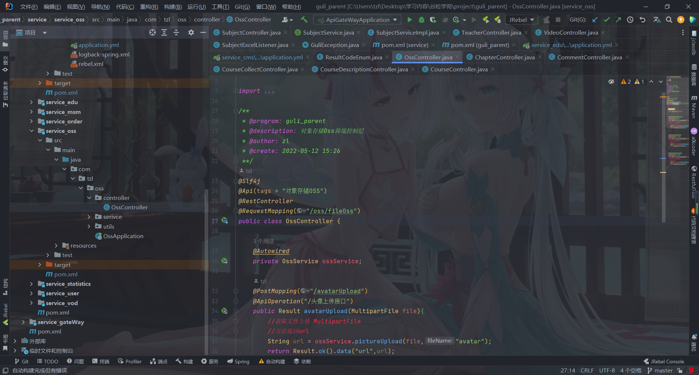Click master branch widget in status bar
The image size is (699, 375).
coord(660,370)
